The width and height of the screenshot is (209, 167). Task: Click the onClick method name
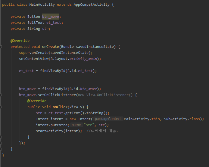(60, 107)
